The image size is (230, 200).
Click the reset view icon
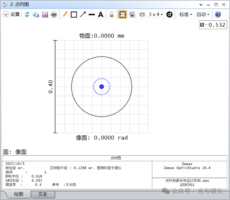(169, 14)
